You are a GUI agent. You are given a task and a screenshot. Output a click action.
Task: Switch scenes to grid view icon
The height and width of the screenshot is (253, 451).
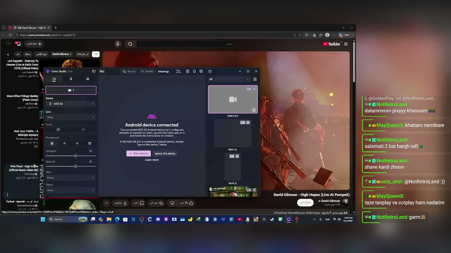coord(255,79)
